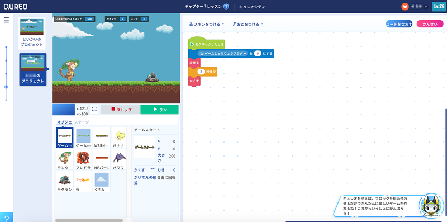Select the フレドラ dragon object icon

(x=83, y=160)
